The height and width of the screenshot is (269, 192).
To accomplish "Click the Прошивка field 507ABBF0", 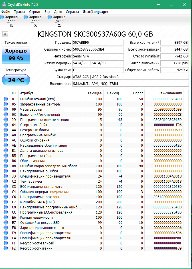I will pyautogui.click(x=98, y=43).
